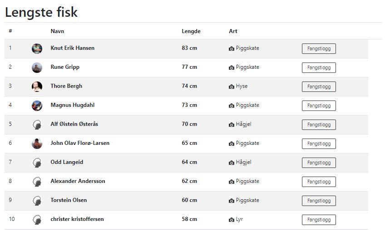385x230 pixels.
Task: Click camera icon next to christer kristoffersen's Lyr
Action: 232,220
